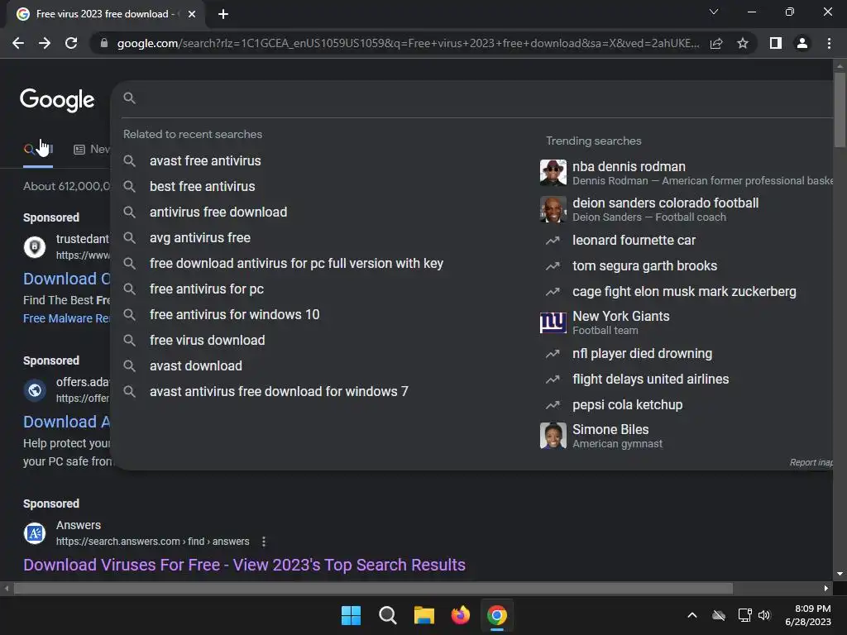Viewport: 847px width, 635px height.
Task: Select suggestion avast download
Action: (x=195, y=366)
